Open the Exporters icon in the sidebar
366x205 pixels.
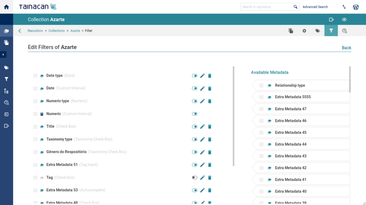[6, 126]
